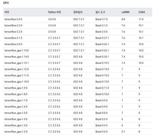
Task: Select the cuDNN column header
Action: coord(125,12)
